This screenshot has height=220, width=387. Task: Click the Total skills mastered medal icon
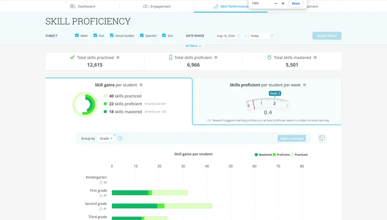pos(269,57)
